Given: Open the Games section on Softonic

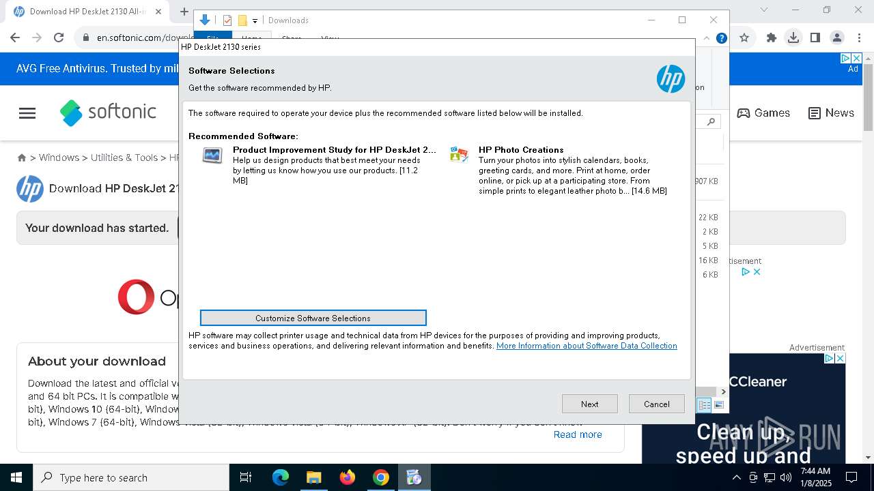Looking at the screenshot, I should point(763,113).
